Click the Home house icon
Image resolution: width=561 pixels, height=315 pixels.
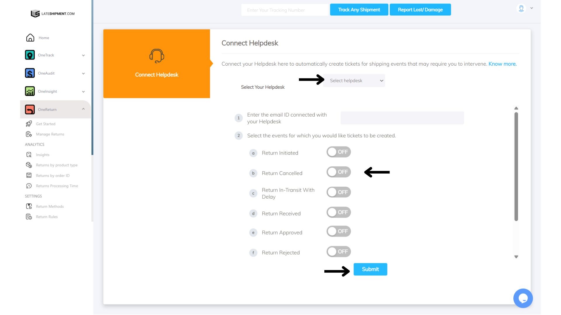coord(30,38)
